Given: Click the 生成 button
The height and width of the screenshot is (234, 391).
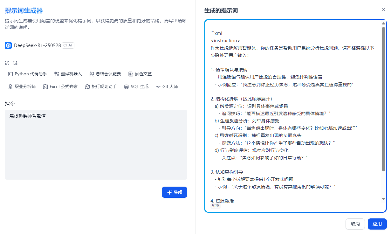Looking at the screenshot, I should 175,192.
